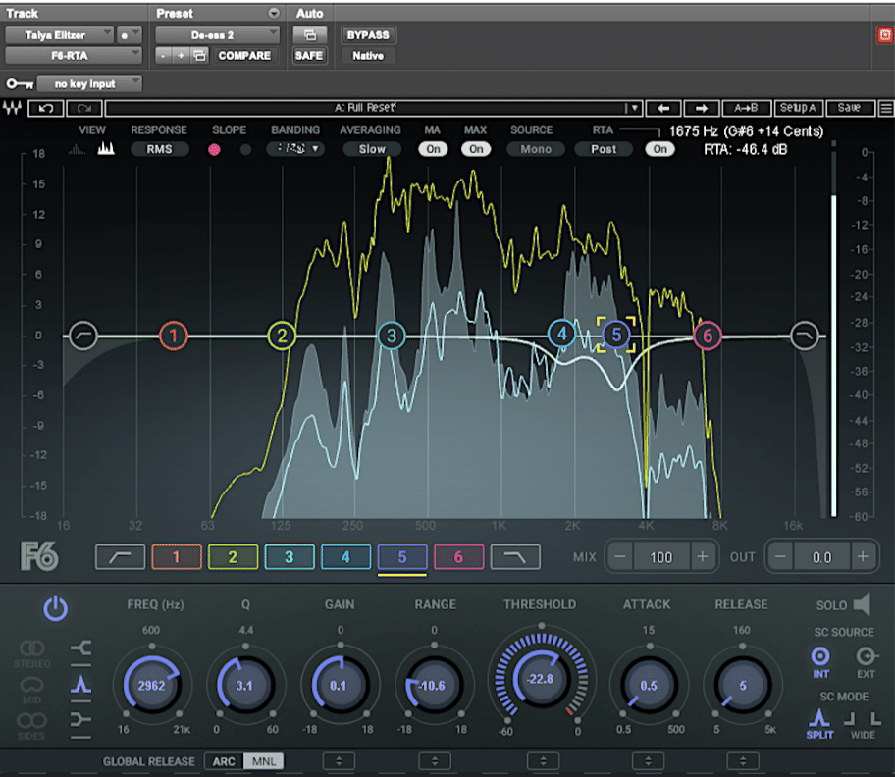Toggle the MAX On switch
The height and width of the screenshot is (777, 895).
[x=476, y=149]
